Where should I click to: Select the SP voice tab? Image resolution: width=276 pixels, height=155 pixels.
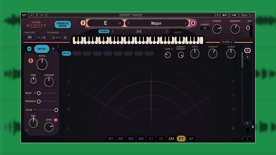[x=191, y=139]
